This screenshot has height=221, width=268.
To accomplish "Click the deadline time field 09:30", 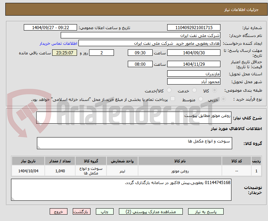I will [x=140, y=53].
